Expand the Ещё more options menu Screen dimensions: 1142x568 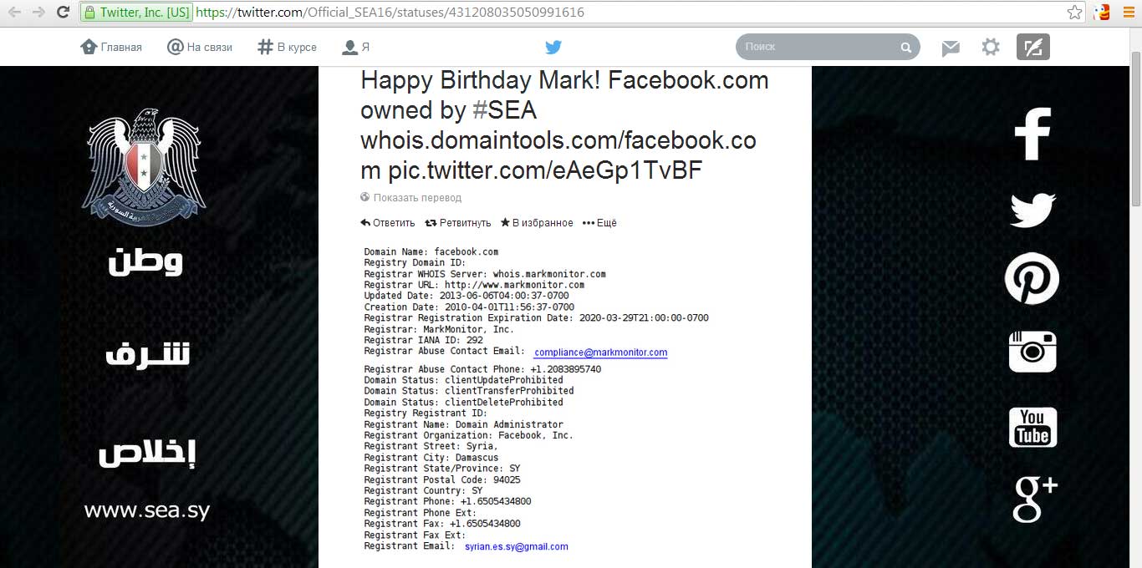[x=599, y=223]
